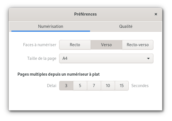Click the 'Délai' label
Viewport: 172px width, 121px height.
(51, 86)
